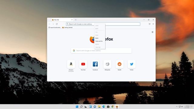
Task: Open the YouTube shortcut tile
Action: point(83,64)
